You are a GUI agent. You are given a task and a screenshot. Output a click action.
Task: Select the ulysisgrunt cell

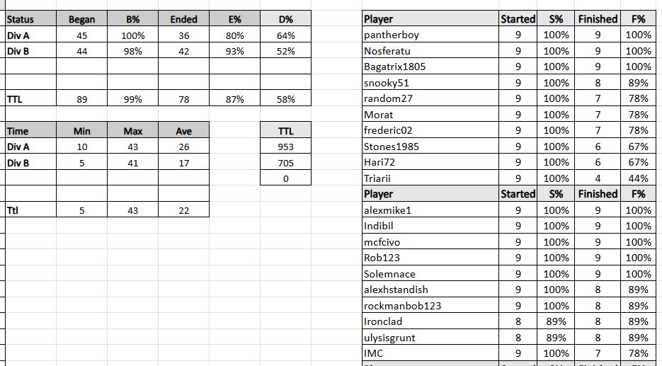coord(429,338)
